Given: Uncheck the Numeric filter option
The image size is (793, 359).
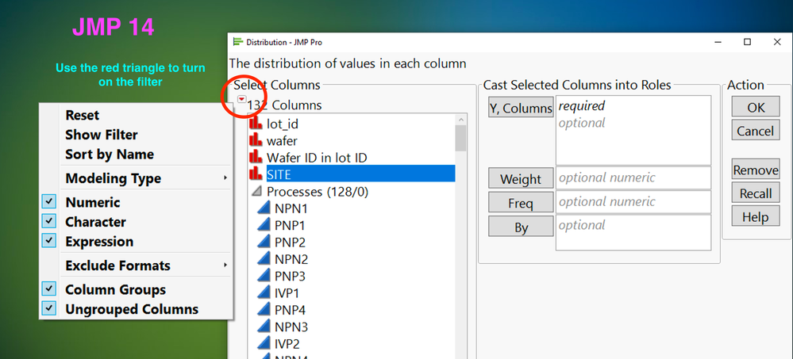Looking at the screenshot, I should point(49,202).
